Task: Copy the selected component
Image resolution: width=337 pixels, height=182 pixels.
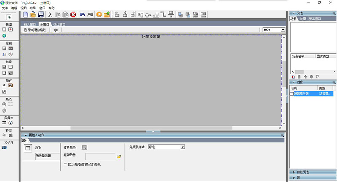Action: [58, 15]
